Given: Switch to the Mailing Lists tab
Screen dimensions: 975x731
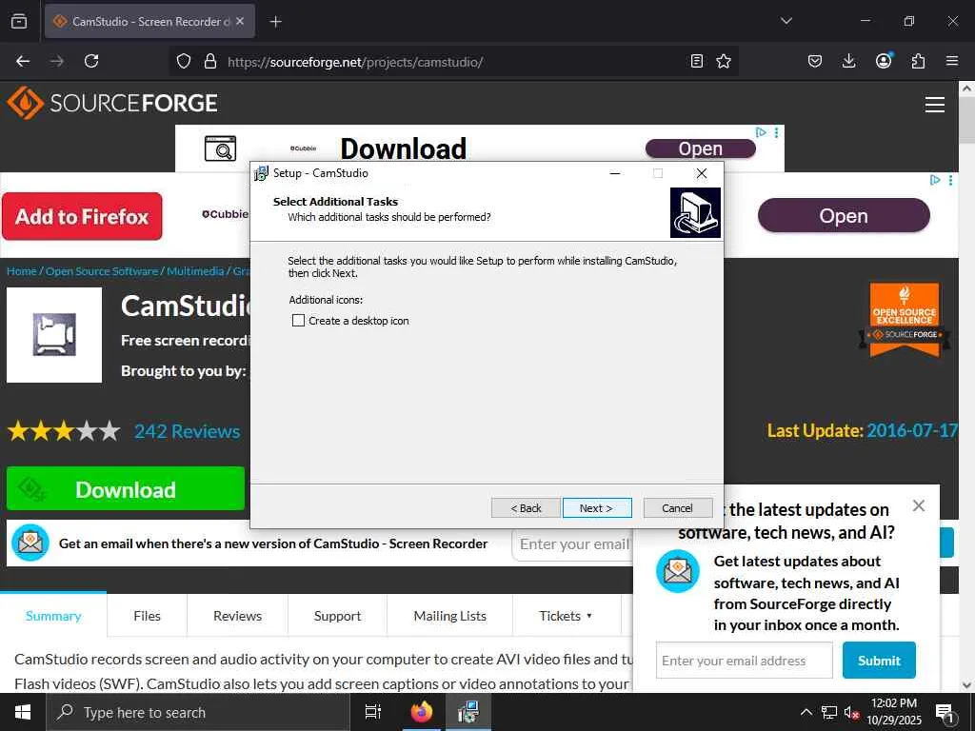Looking at the screenshot, I should click(450, 616).
